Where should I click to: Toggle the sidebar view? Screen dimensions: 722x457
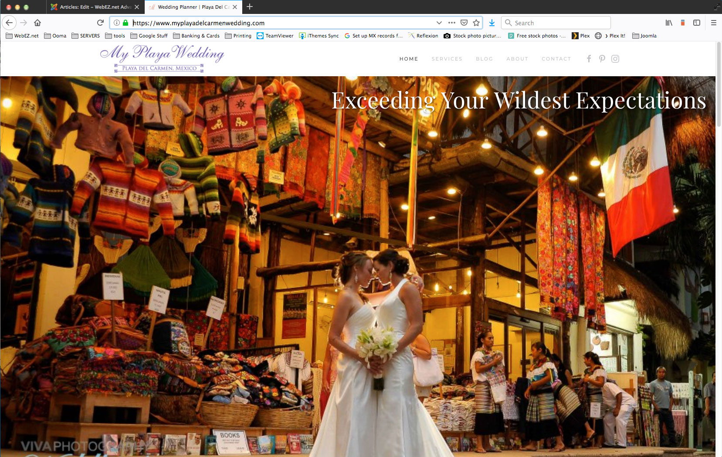click(x=697, y=23)
